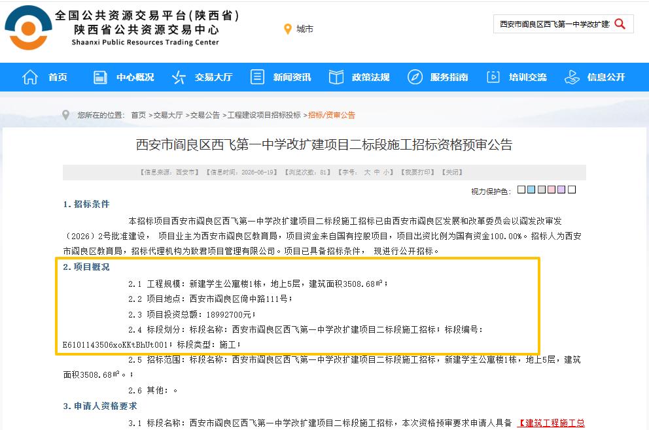Image resolution: width=649 pixels, height=430 pixels.
Task: Click the list icon beside 新闻资讯
Action: click(x=257, y=77)
